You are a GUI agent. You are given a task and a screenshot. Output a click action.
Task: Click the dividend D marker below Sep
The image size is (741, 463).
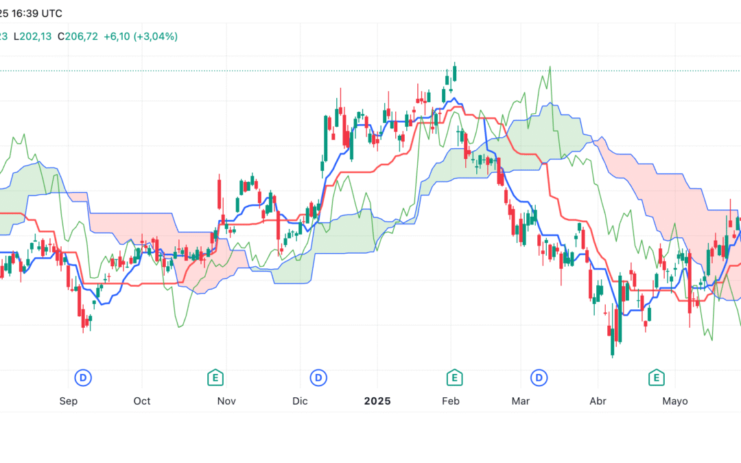[x=82, y=377]
